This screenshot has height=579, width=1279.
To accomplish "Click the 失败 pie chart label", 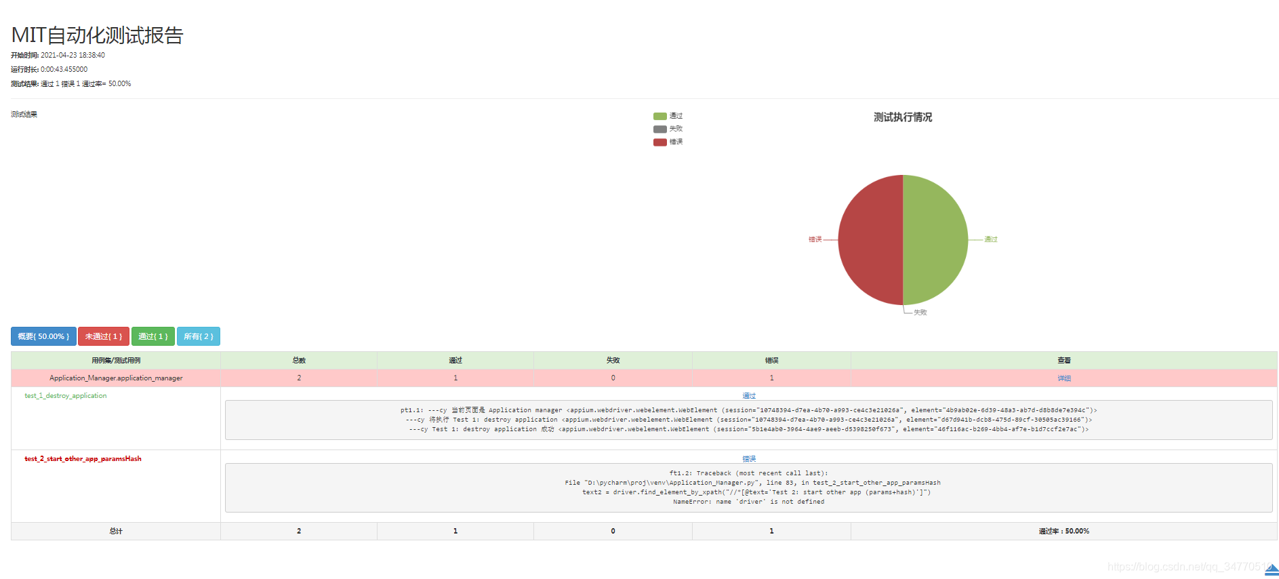I will click(920, 313).
